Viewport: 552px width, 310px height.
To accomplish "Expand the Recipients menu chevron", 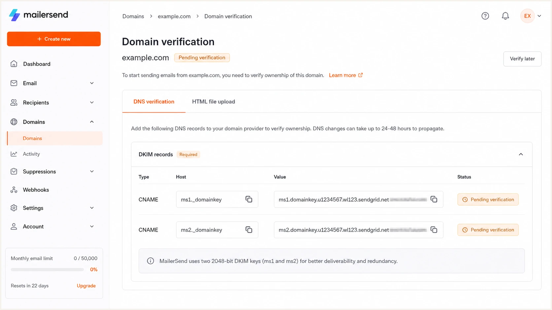I will (x=92, y=102).
